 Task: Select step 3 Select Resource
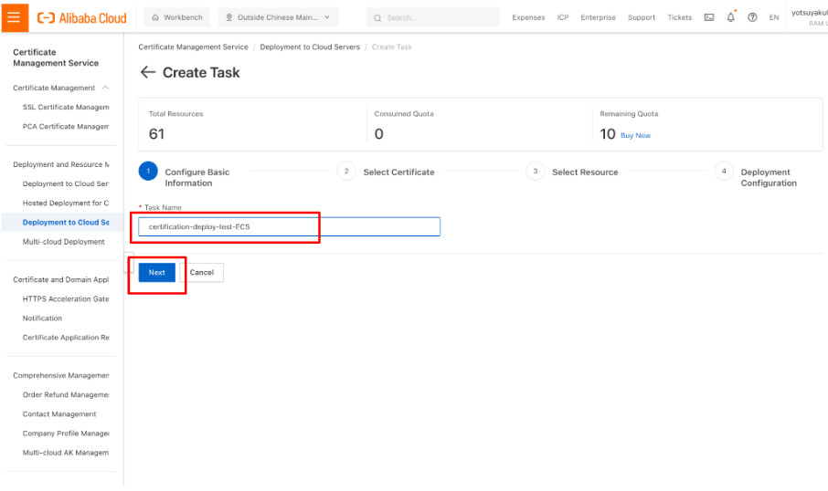[x=572, y=172]
